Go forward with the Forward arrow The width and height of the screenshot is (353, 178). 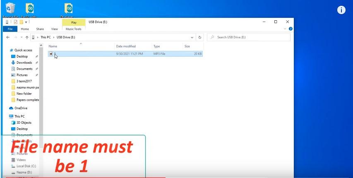pyautogui.click(x=16, y=37)
